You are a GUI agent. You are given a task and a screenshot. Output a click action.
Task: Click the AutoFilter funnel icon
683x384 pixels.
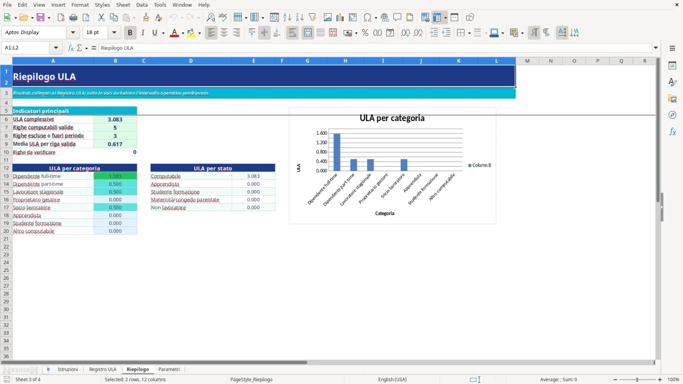coord(312,17)
